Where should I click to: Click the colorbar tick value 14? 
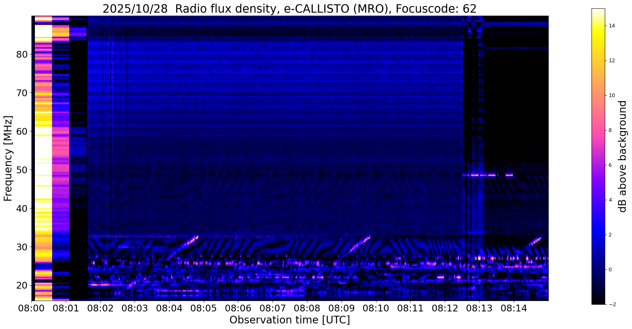[611, 26]
